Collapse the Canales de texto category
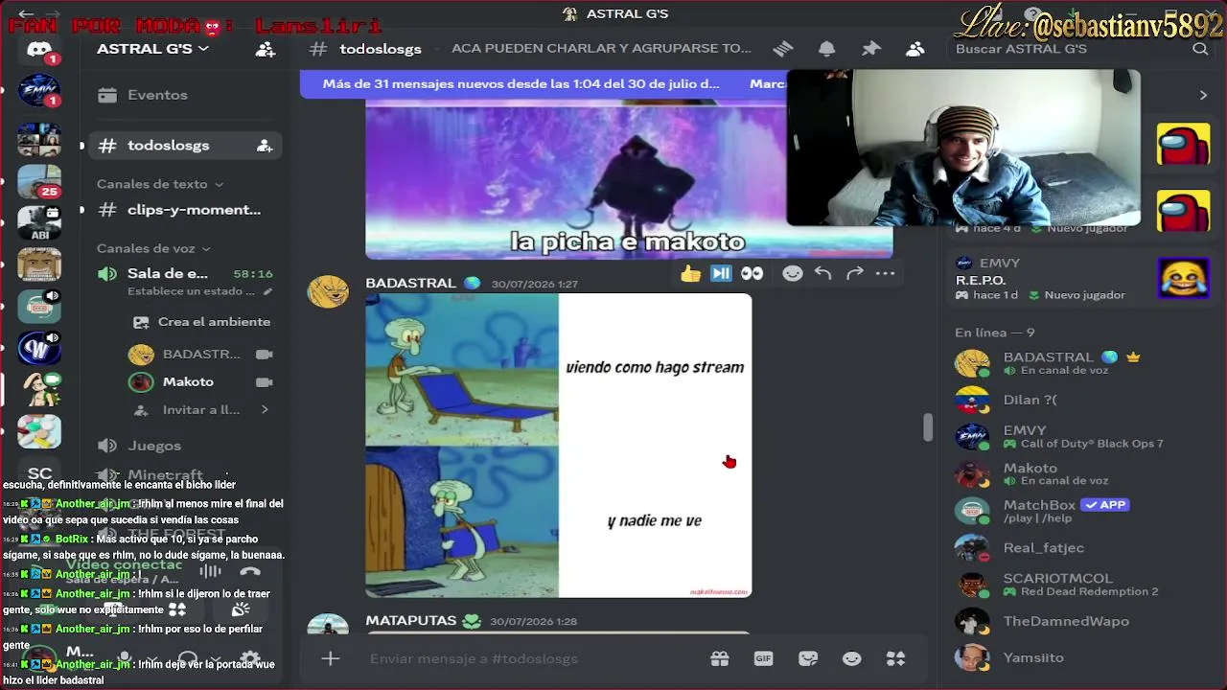The height and width of the screenshot is (690, 1227). 159,184
